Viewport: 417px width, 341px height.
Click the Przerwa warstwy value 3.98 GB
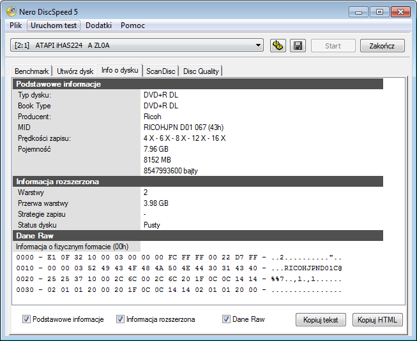(156, 203)
